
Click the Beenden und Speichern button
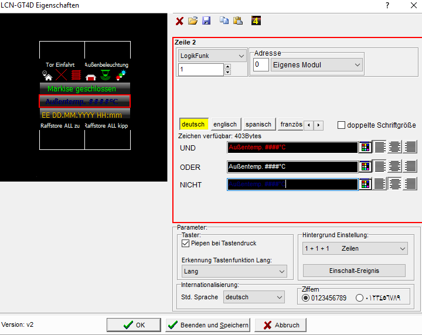click(x=208, y=325)
